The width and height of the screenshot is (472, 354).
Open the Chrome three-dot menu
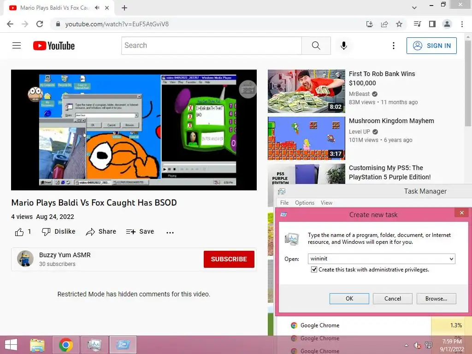(462, 24)
